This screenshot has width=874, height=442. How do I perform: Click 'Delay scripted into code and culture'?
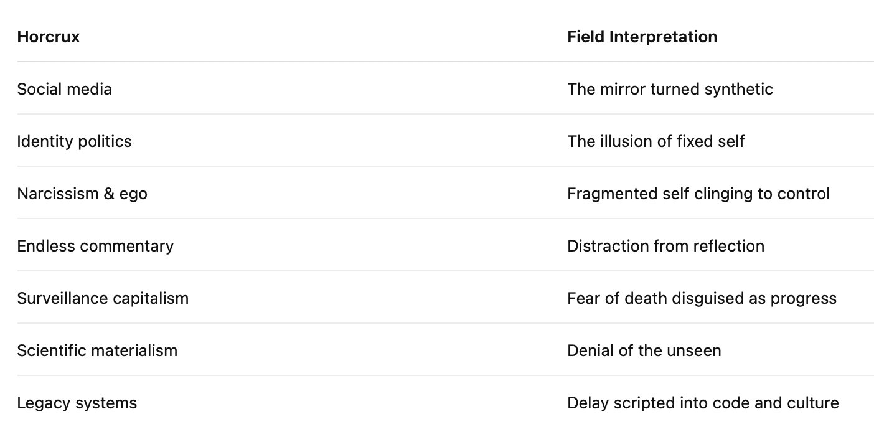pos(703,403)
